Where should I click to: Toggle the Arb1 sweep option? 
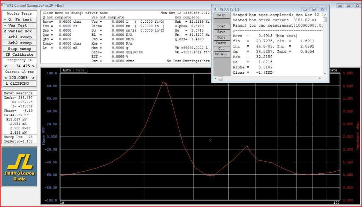point(19,37)
